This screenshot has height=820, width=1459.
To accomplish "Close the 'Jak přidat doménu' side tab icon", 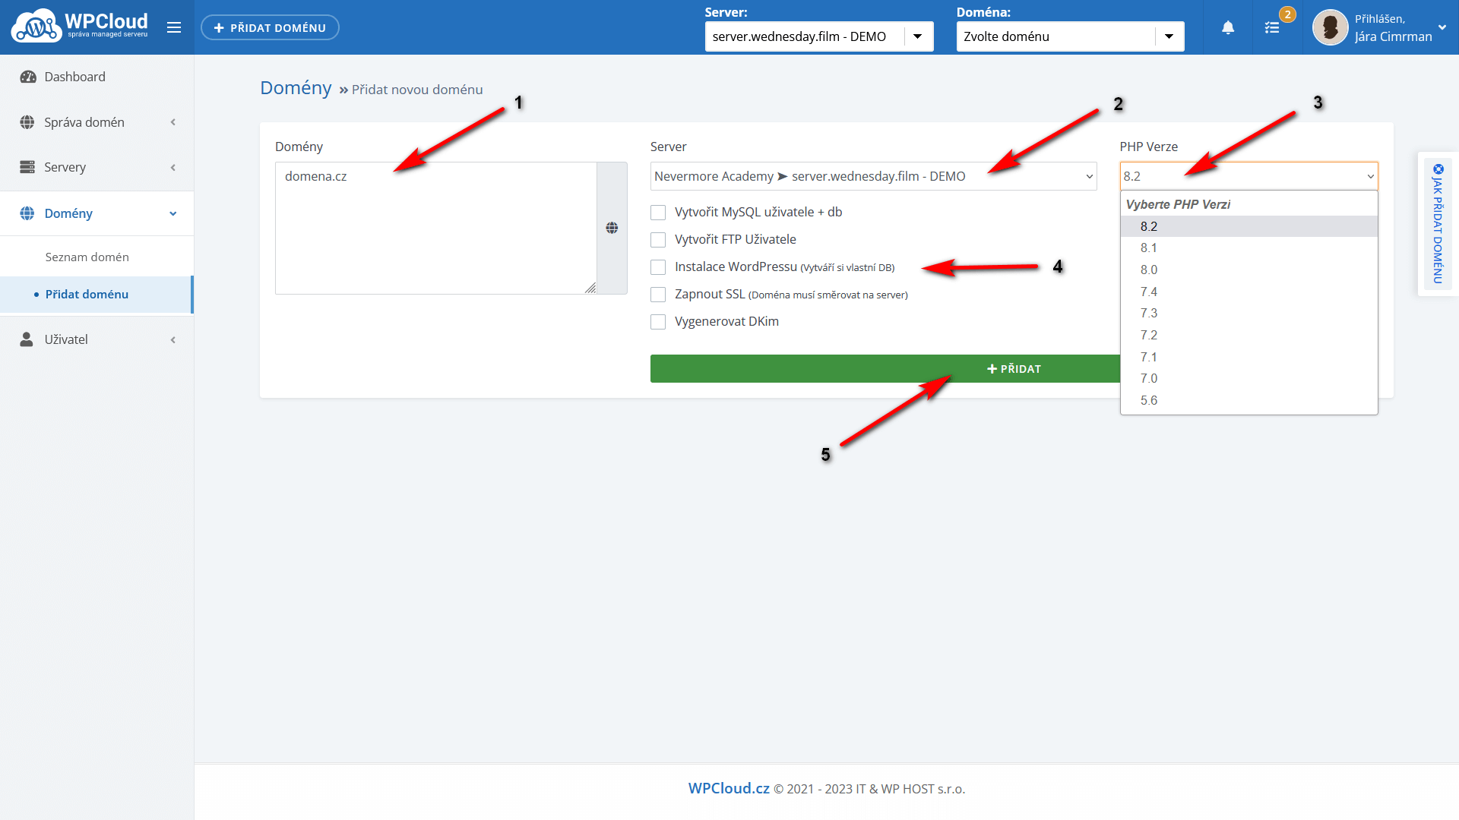I will click(1438, 169).
